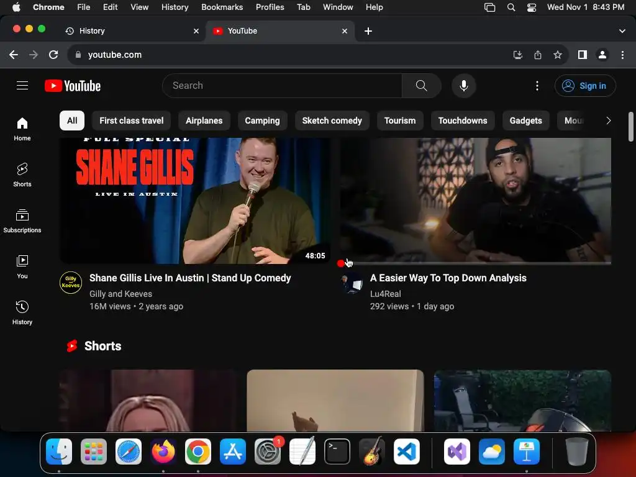636x477 pixels.
Task: Open GarageBand from the dock
Action: 372,452
